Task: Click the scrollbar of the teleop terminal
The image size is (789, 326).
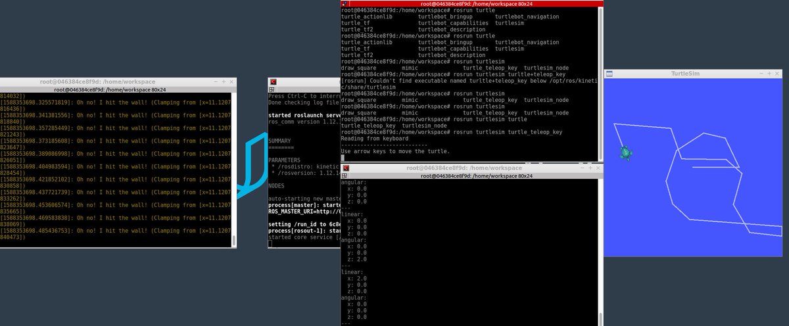Action: tap(601, 83)
